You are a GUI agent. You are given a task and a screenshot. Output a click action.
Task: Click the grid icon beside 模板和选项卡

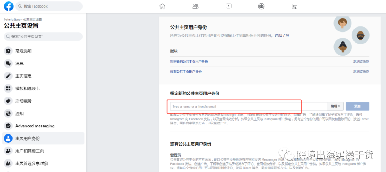8,88
